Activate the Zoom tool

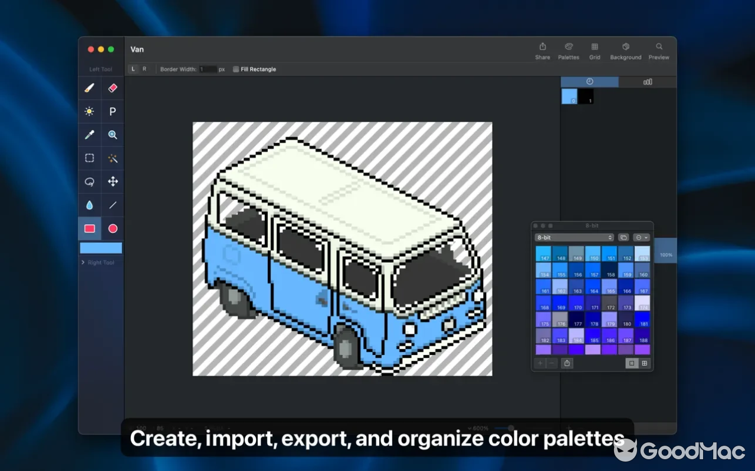[112, 135]
